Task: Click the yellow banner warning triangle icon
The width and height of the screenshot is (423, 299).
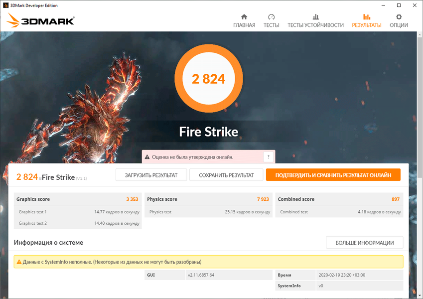Action: pos(19,262)
